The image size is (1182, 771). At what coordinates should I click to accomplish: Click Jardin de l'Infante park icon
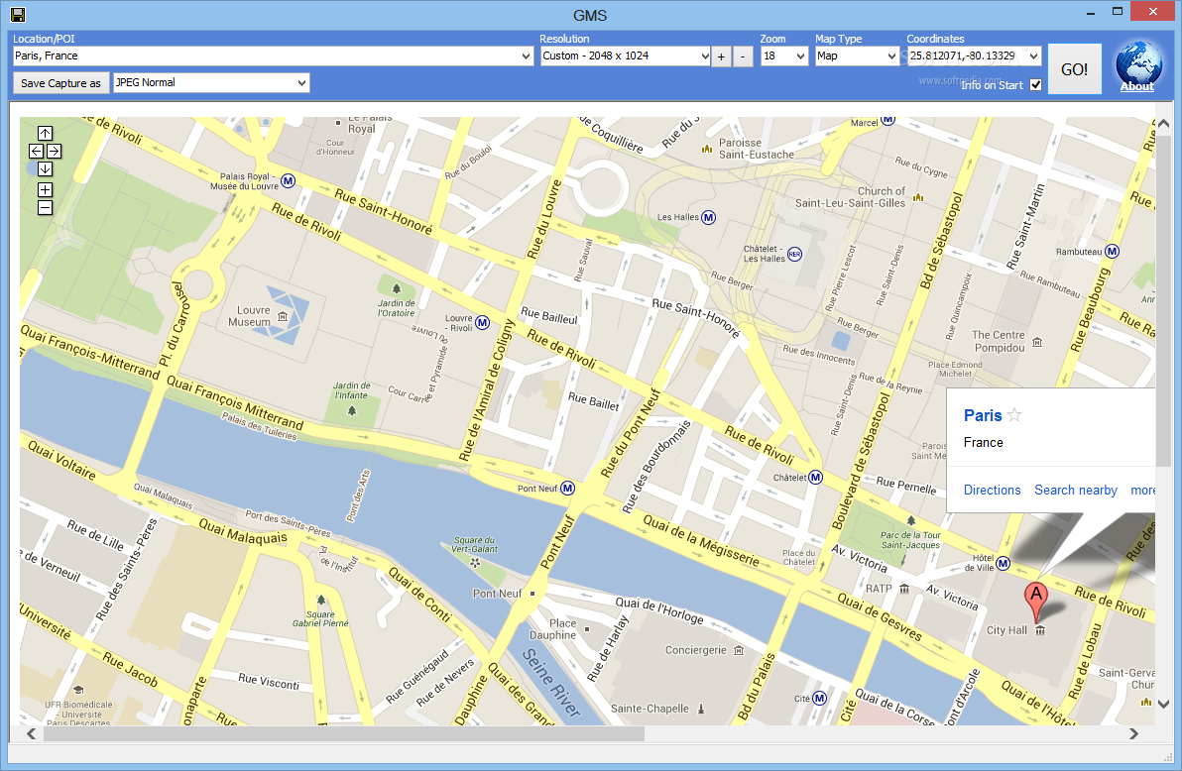pos(351,410)
